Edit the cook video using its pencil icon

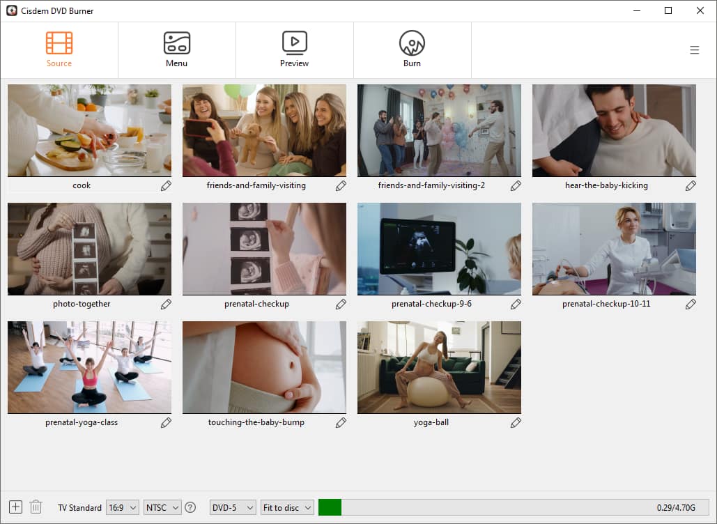pos(166,186)
